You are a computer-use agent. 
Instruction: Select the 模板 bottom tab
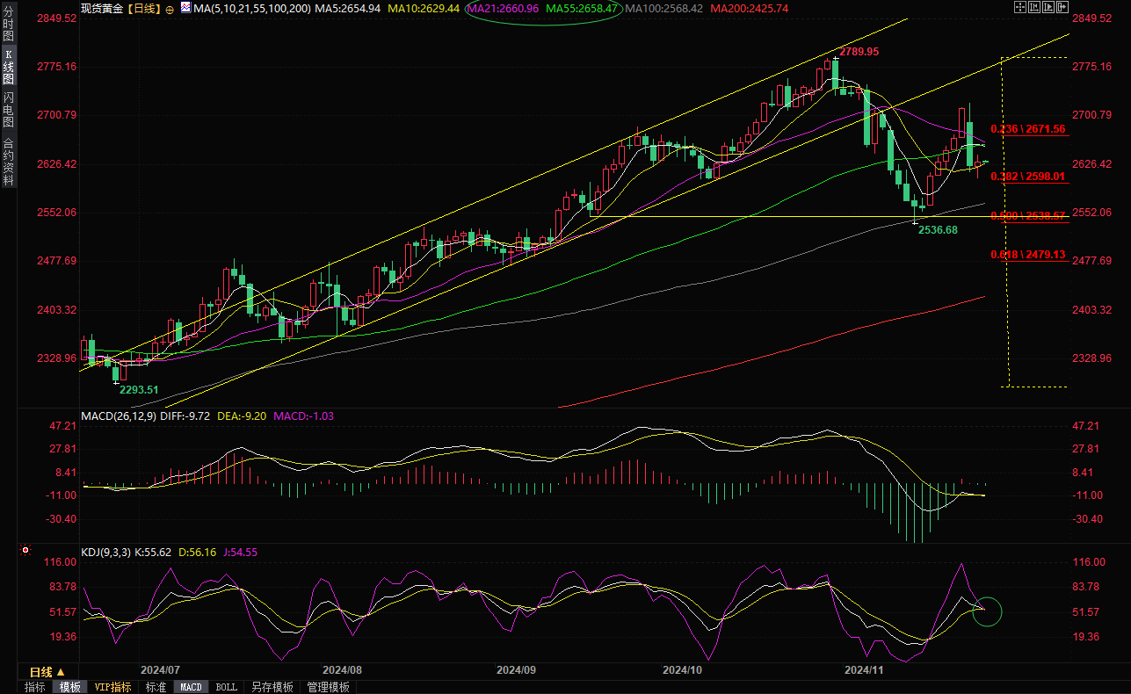(x=69, y=687)
